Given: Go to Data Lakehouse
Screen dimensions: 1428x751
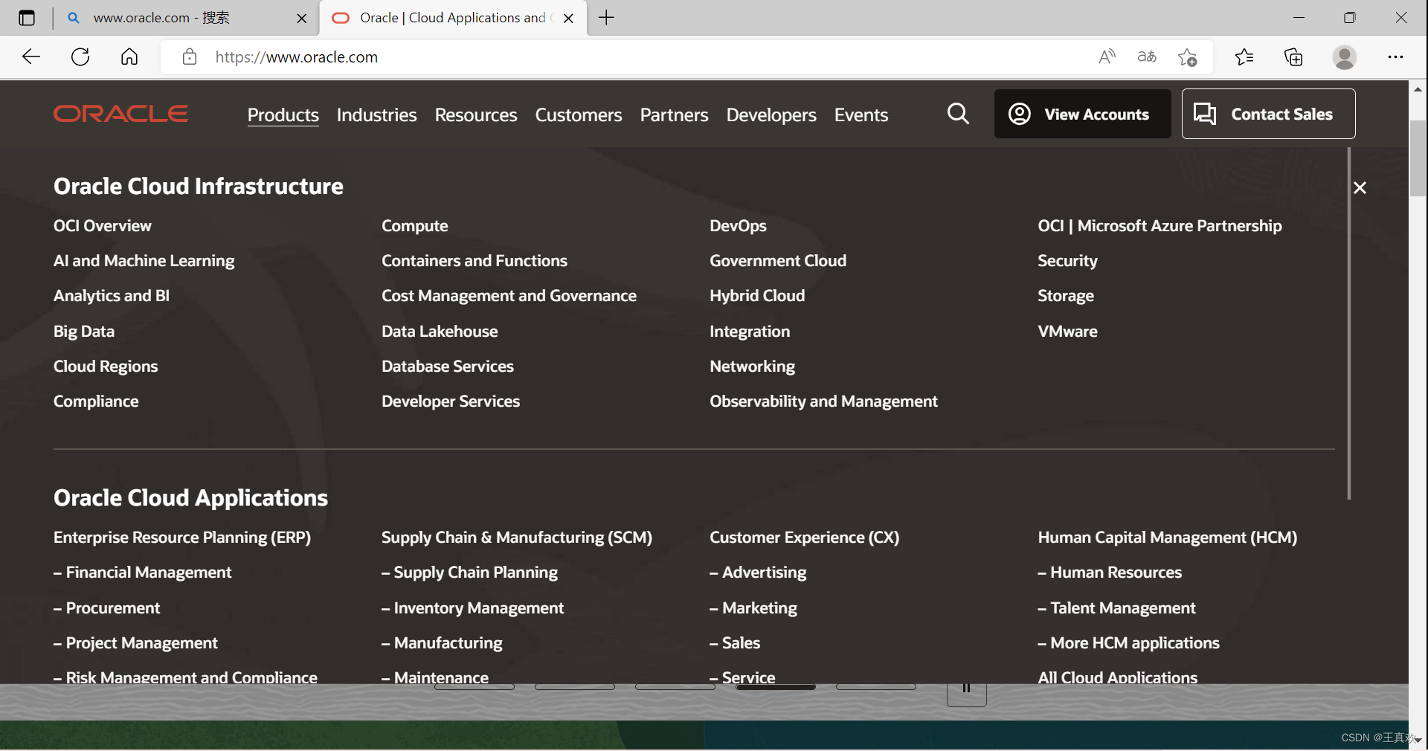Looking at the screenshot, I should point(440,332).
